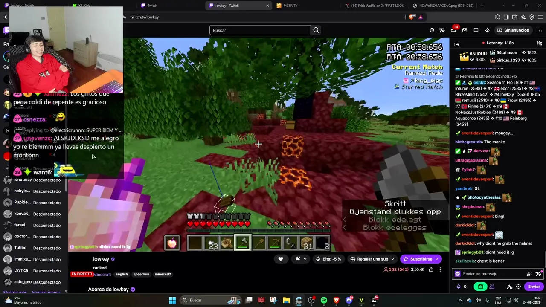
Task: Show hidden system tray icons chevron
Action: coord(460,300)
